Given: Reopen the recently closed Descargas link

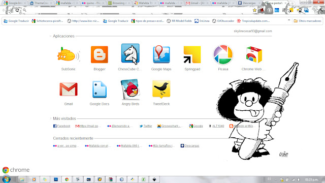Looking at the screenshot, I should coord(190,146).
